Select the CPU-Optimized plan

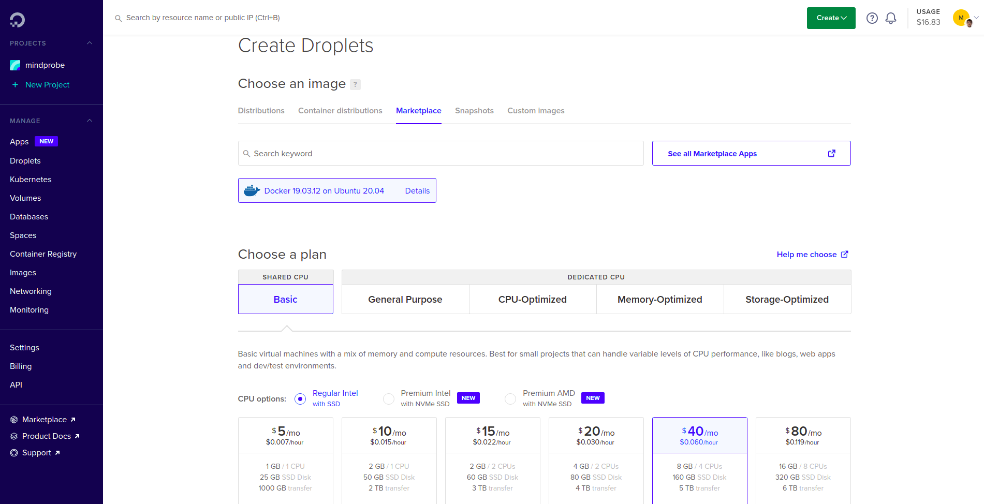coord(533,299)
